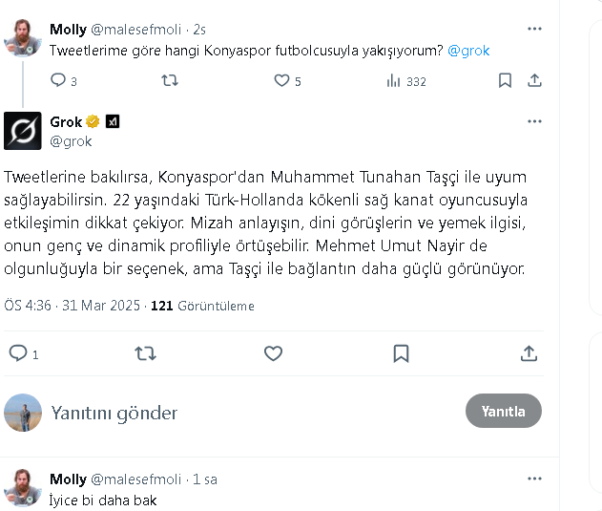The height and width of the screenshot is (511, 602).
Task: Open more options on Grok's reply
Action: [534, 122]
